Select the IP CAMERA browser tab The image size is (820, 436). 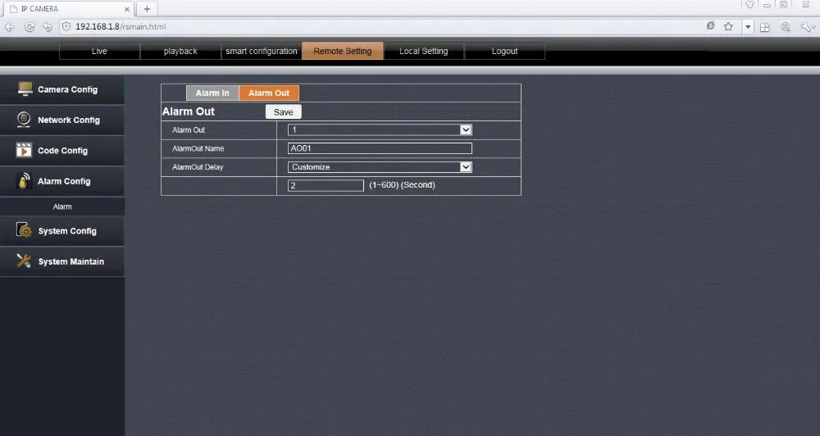tap(68, 9)
